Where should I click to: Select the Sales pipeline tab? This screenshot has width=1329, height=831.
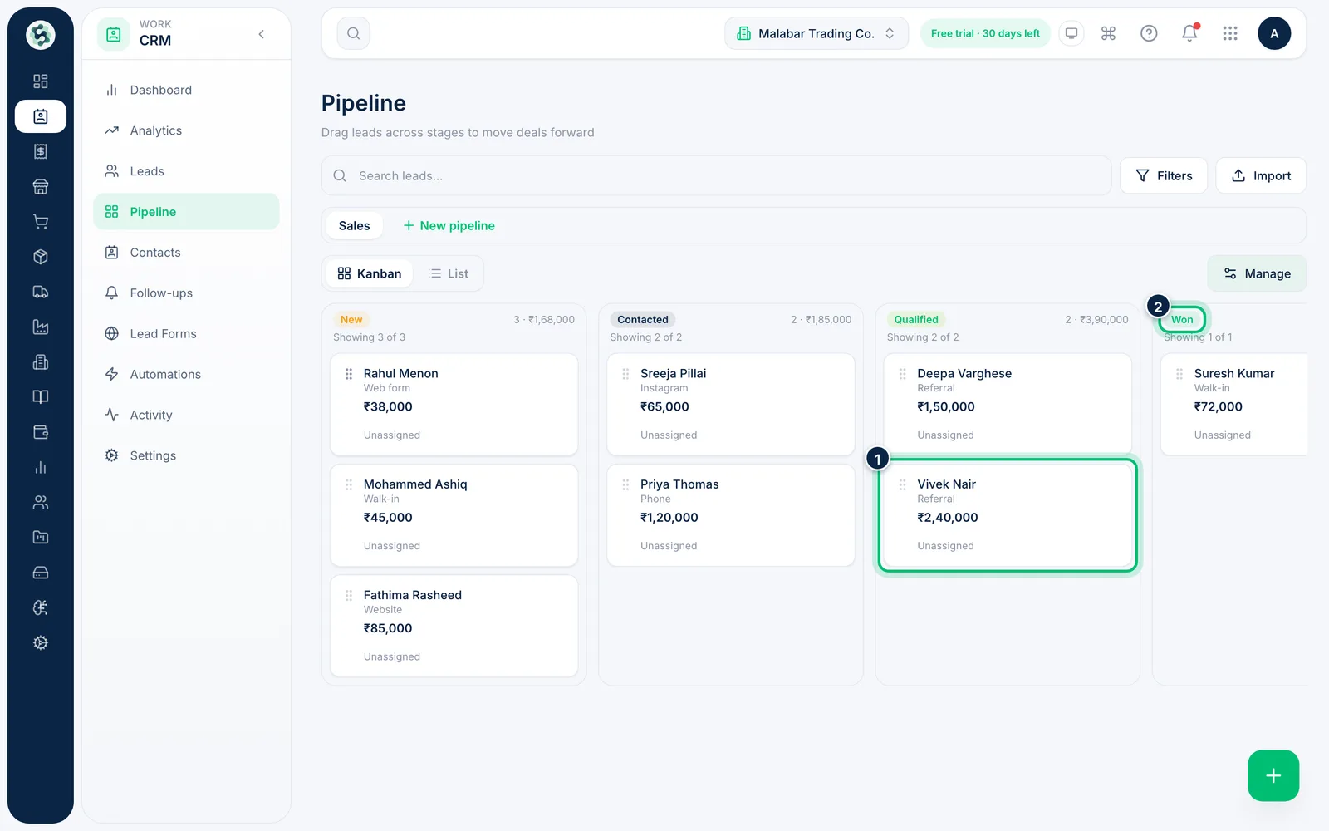[x=355, y=225]
